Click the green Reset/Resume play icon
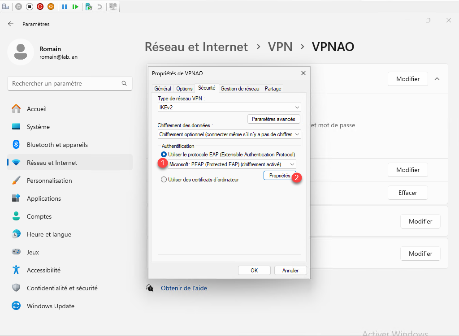459x336 pixels. 75,7
